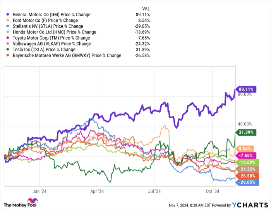Click the Apr '24 x-axis label
This screenshot has height=210, width=271.
pyautogui.click(x=96, y=191)
